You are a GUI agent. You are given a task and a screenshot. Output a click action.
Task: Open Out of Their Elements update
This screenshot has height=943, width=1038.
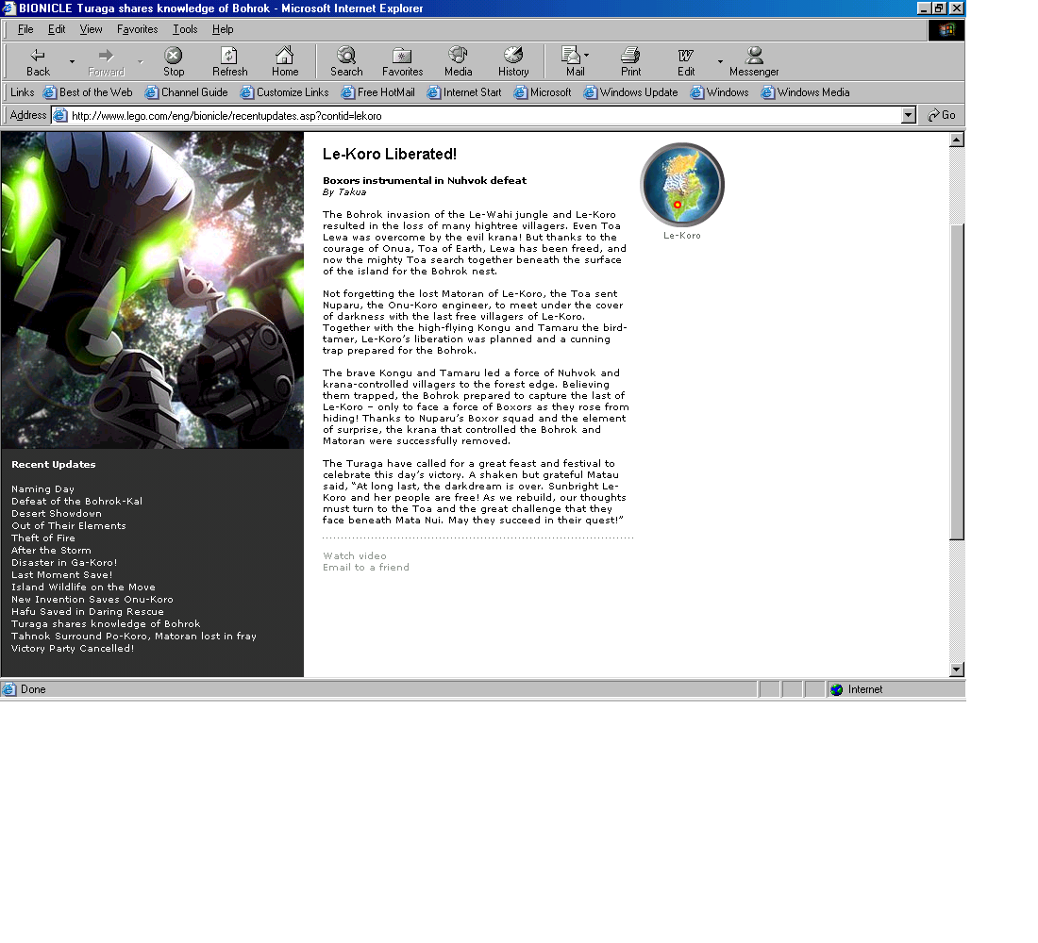(x=68, y=525)
